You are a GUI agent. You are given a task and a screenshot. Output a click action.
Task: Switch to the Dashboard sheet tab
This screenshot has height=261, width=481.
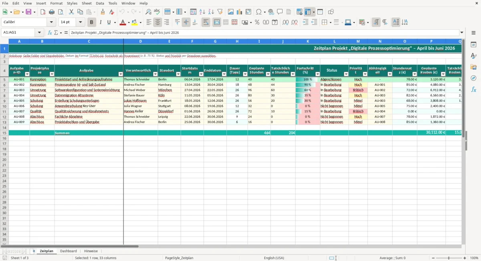tap(69, 251)
